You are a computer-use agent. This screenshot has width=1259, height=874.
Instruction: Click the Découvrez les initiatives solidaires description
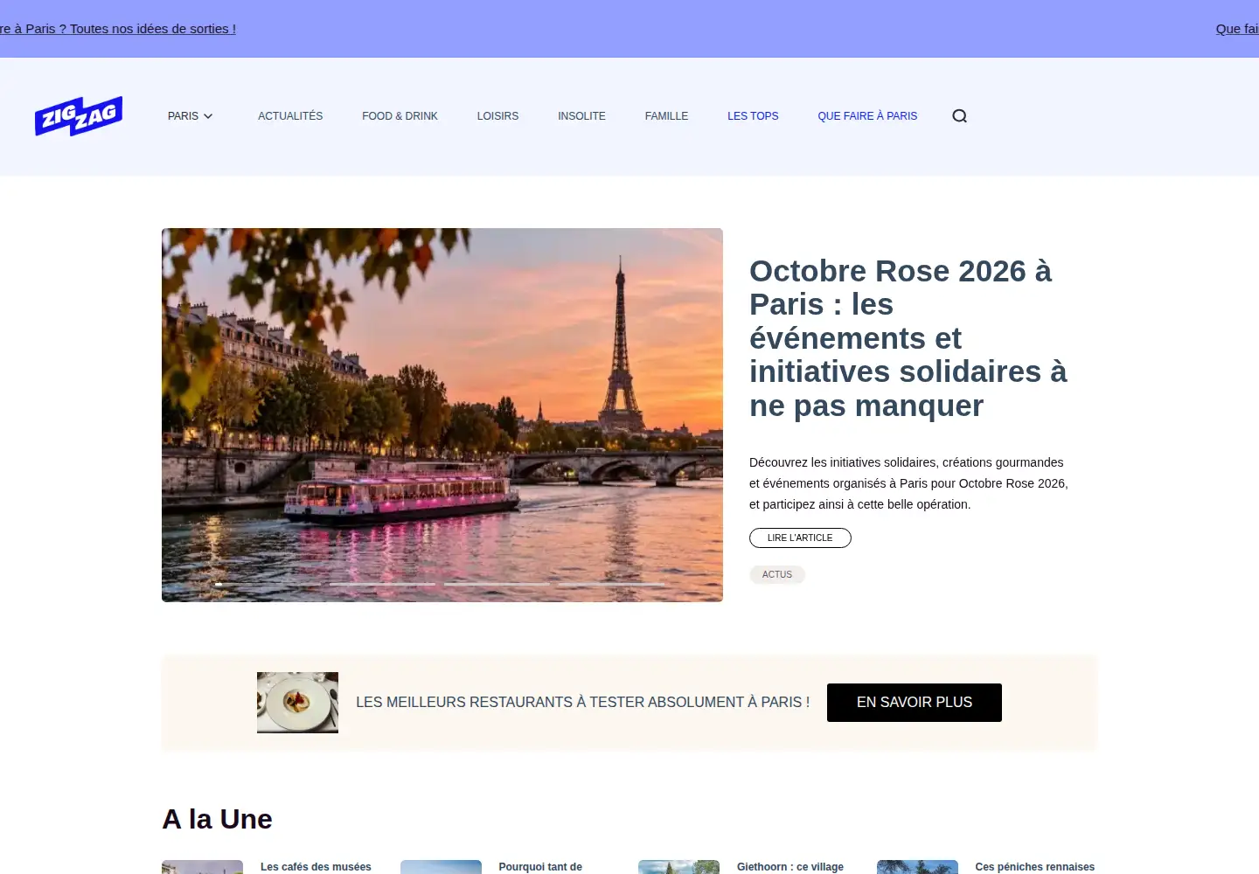[908, 483]
